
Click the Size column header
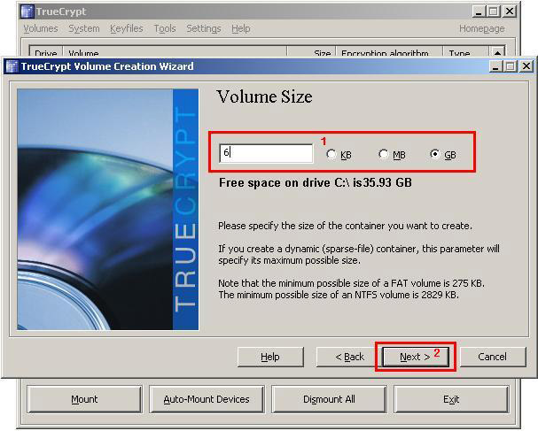[x=311, y=52]
